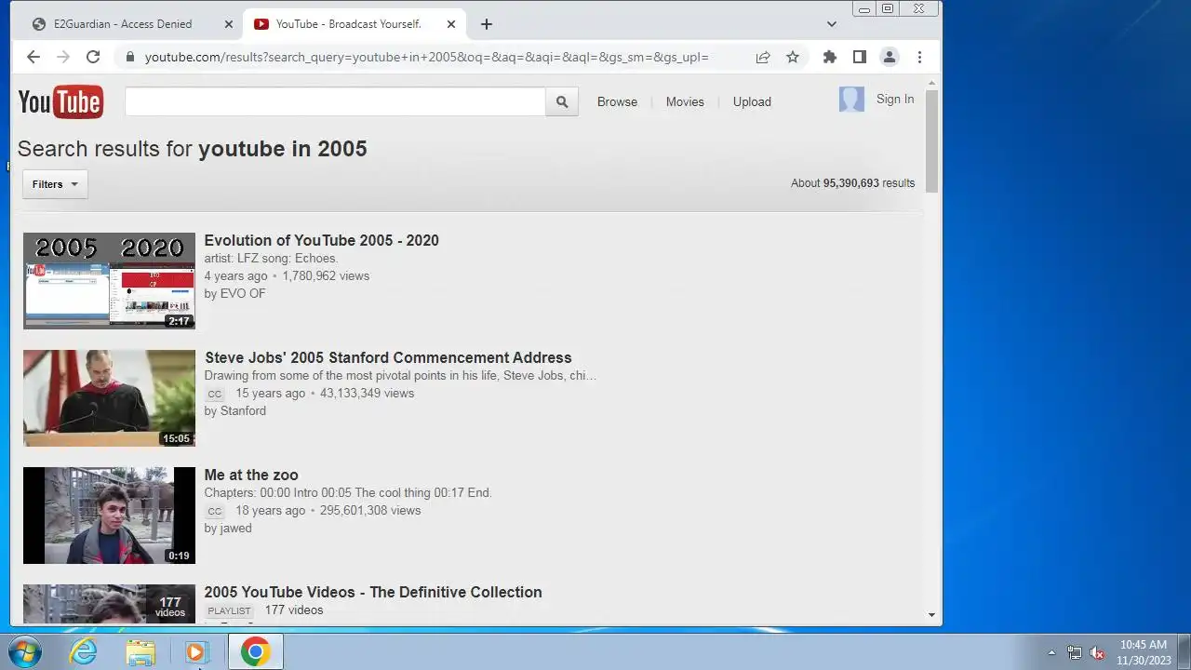Click the CC badge on Steve Jobs video
The width and height of the screenshot is (1191, 670).
coord(215,394)
